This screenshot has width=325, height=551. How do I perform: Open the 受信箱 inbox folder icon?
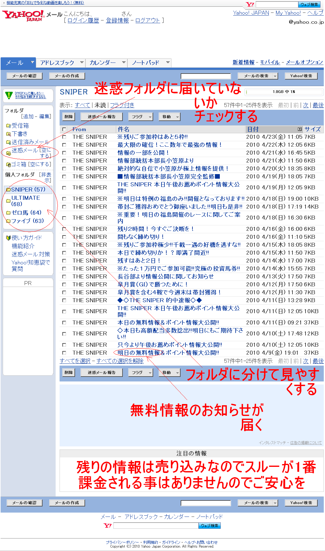[x=9, y=126]
